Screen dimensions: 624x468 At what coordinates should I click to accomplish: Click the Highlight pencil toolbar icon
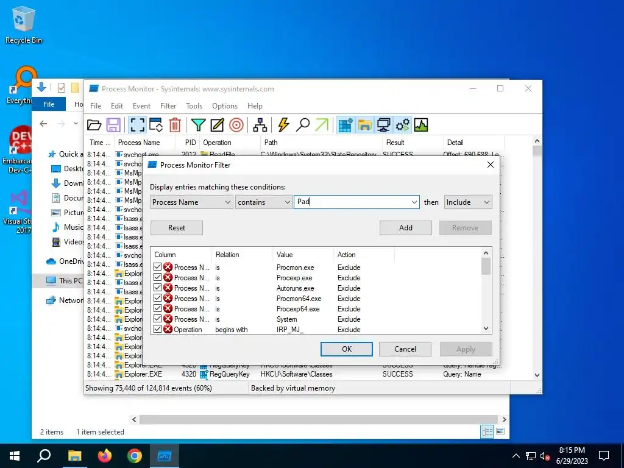[217, 125]
